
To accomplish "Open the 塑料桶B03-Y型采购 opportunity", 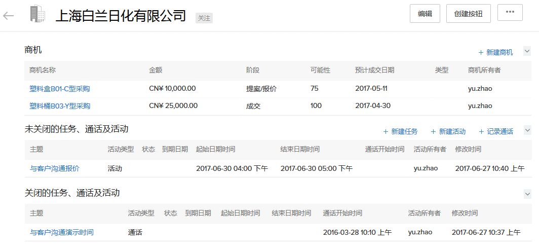I will 60,106.
